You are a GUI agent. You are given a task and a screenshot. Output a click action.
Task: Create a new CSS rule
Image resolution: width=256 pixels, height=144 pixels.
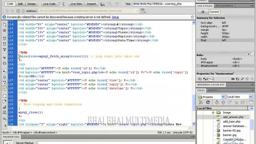point(238,79)
